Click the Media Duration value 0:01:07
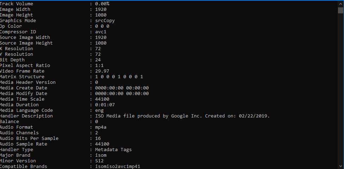Image resolution: width=344 pixels, height=169 pixels. 105,105
